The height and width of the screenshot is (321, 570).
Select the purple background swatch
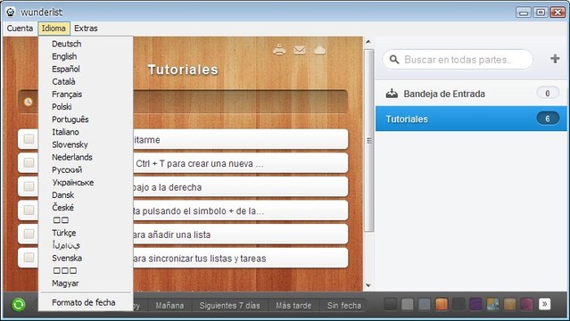point(475,304)
